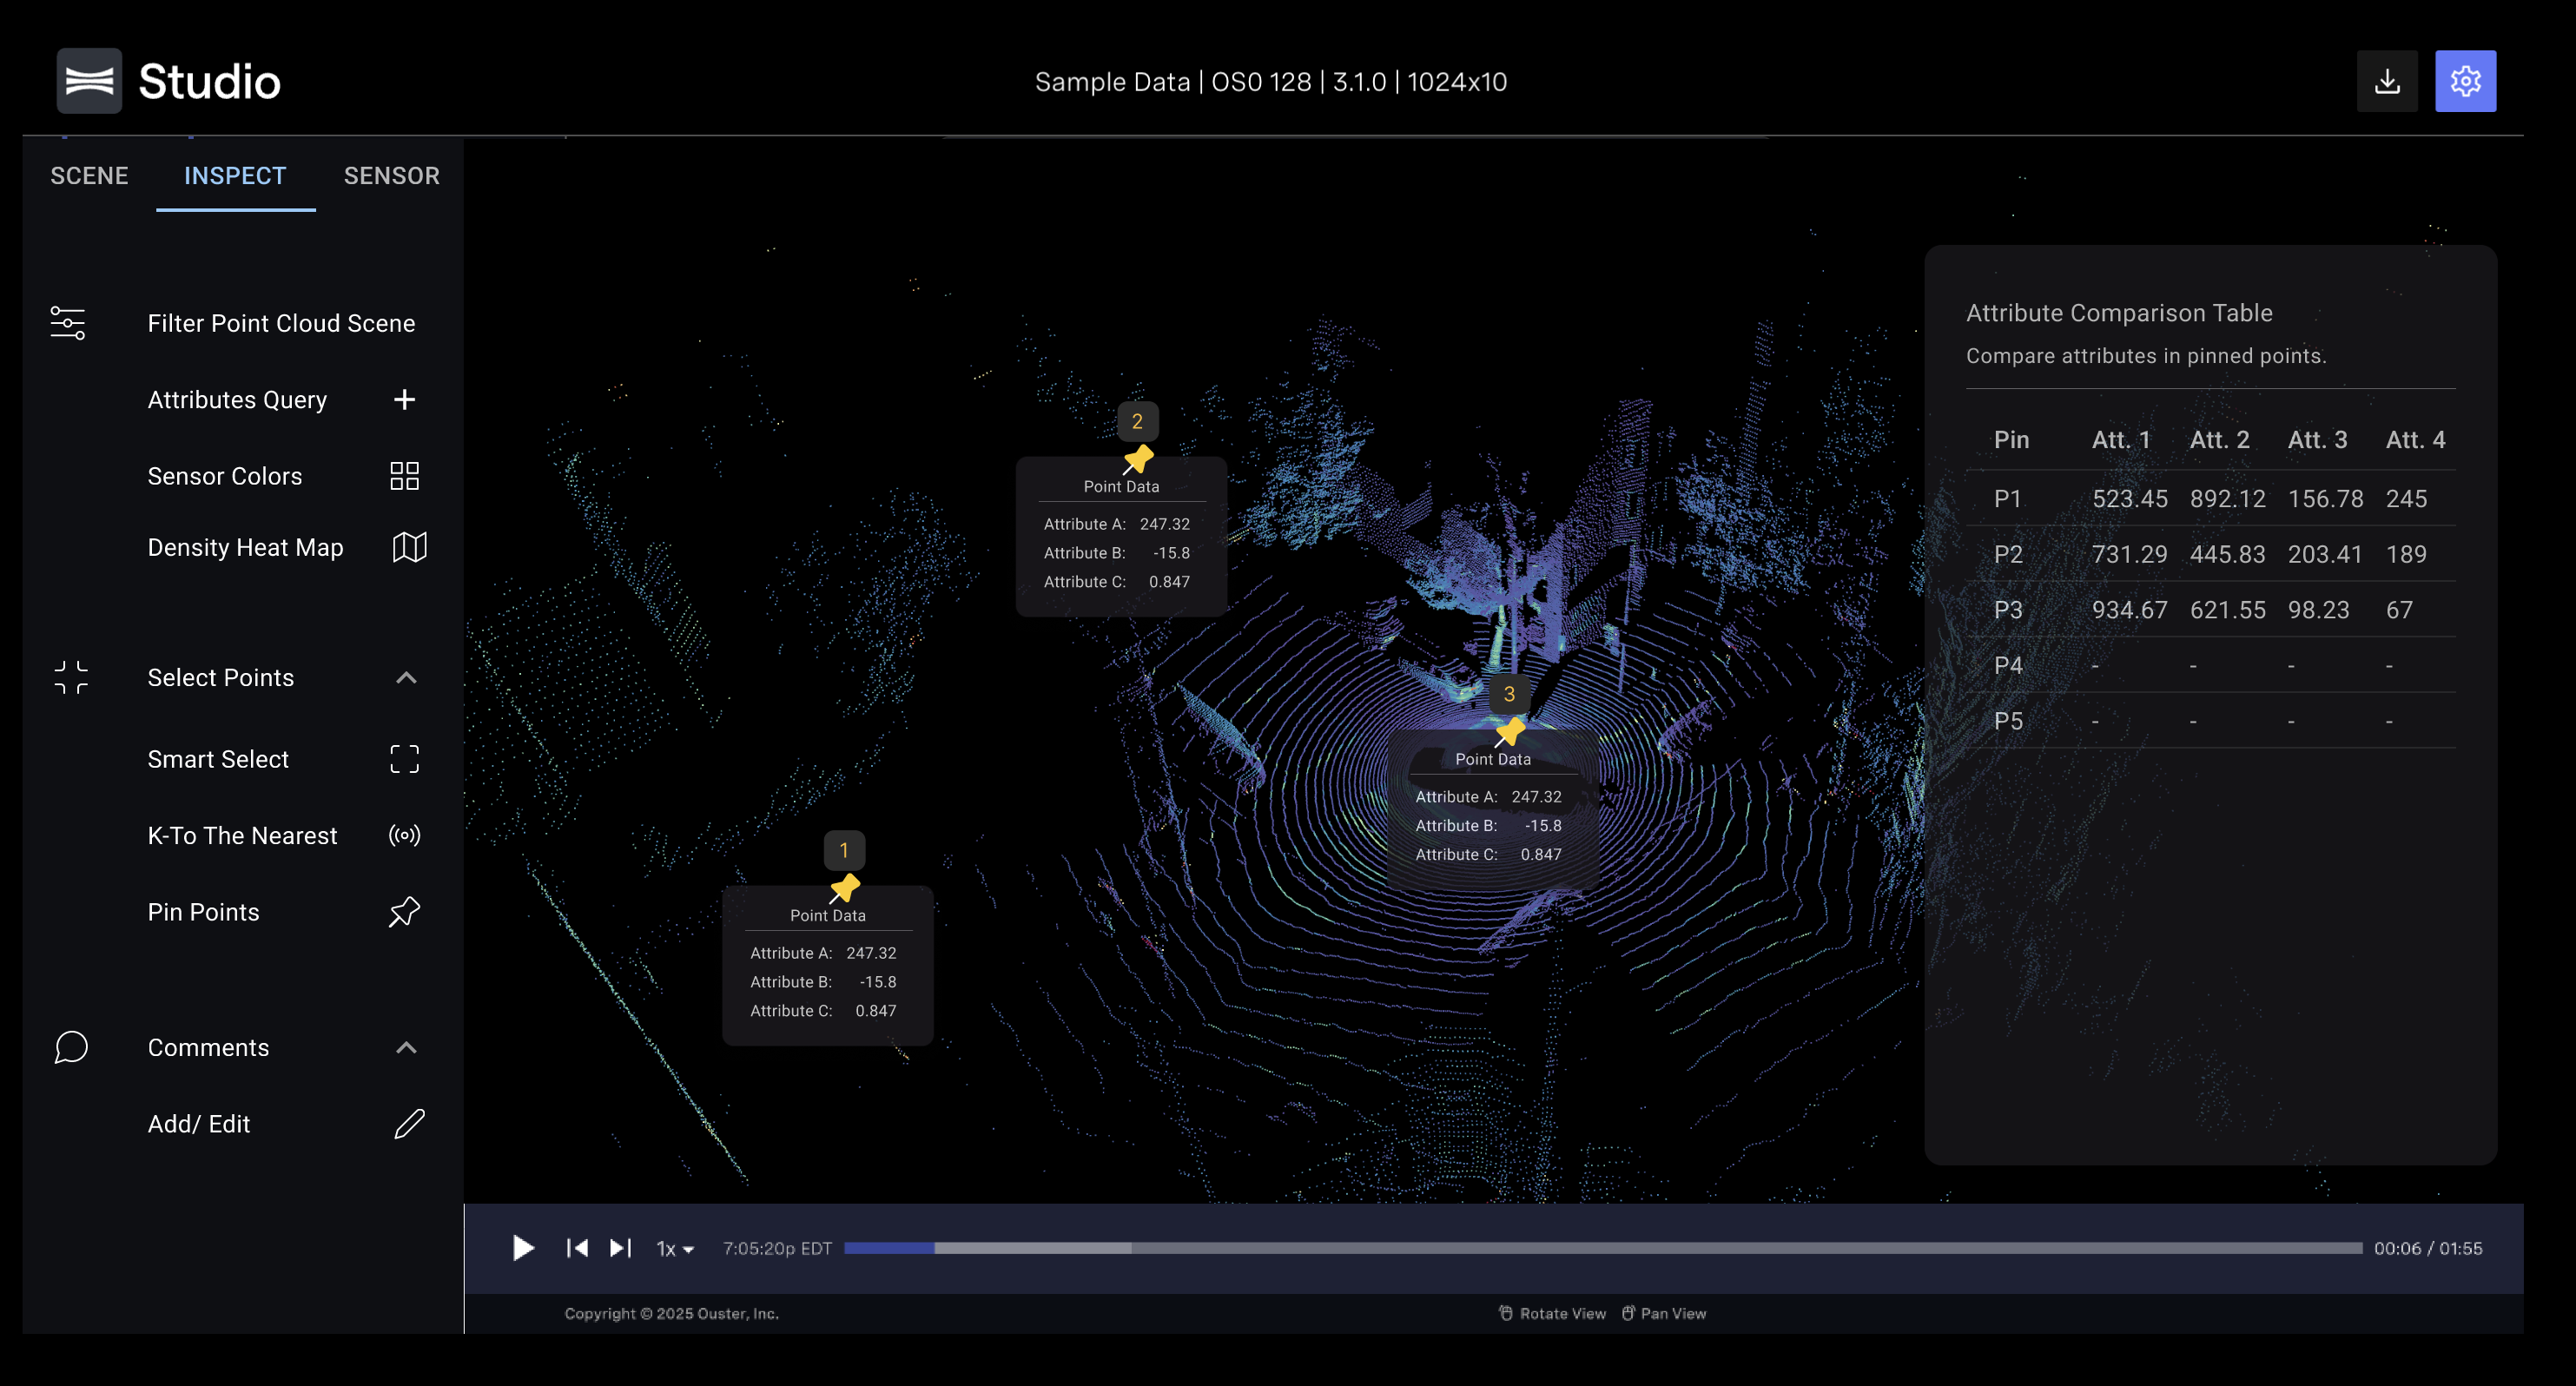Image resolution: width=2576 pixels, height=1386 pixels.
Task: Click the Sensor Colors grid icon
Action: [x=404, y=476]
